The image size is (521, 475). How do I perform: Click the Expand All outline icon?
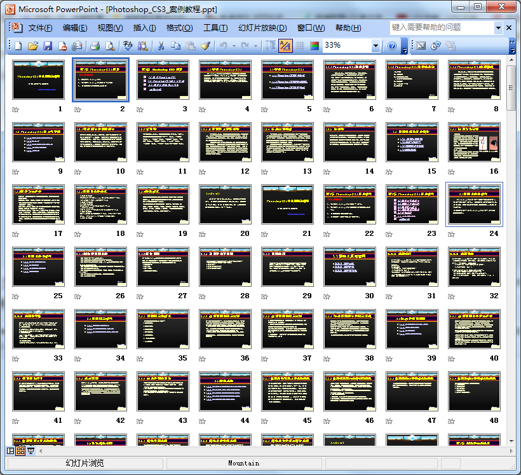[270, 46]
